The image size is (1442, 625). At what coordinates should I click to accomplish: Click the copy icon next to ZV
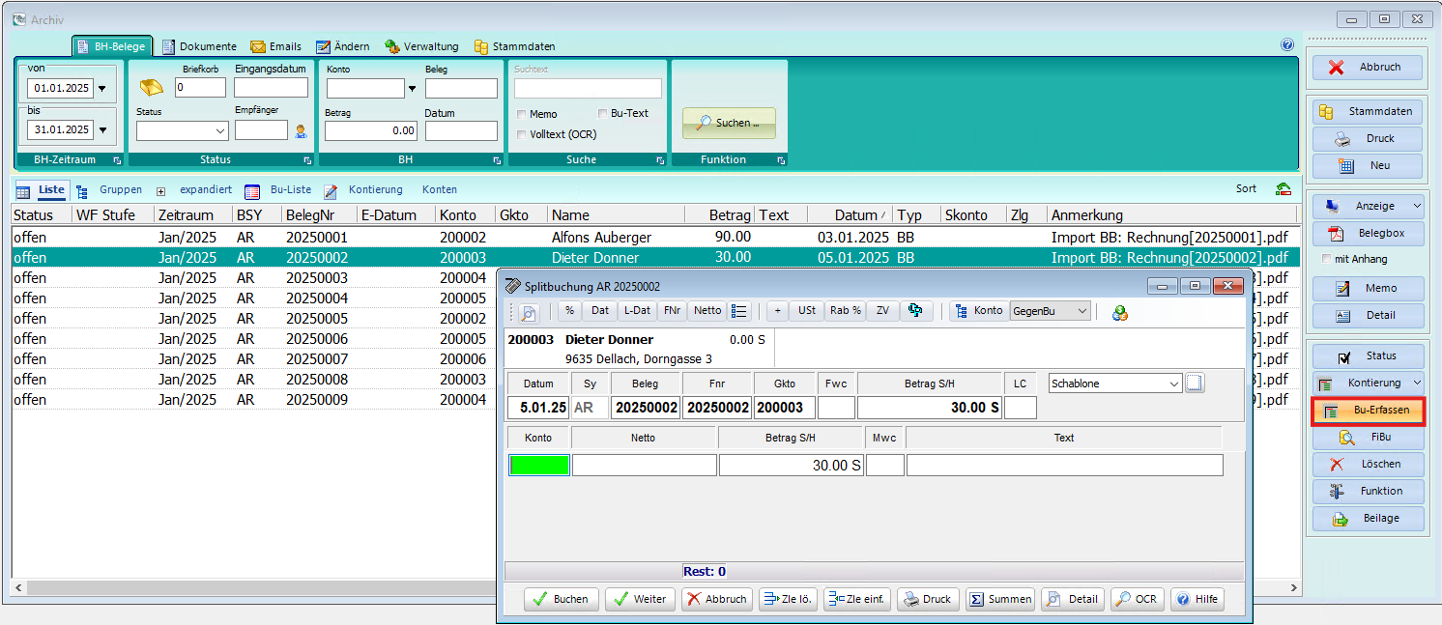coord(914,311)
